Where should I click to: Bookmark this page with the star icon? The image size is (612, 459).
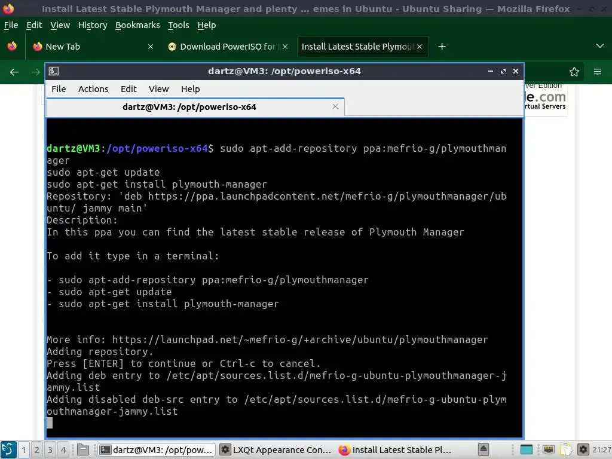[574, 72]
